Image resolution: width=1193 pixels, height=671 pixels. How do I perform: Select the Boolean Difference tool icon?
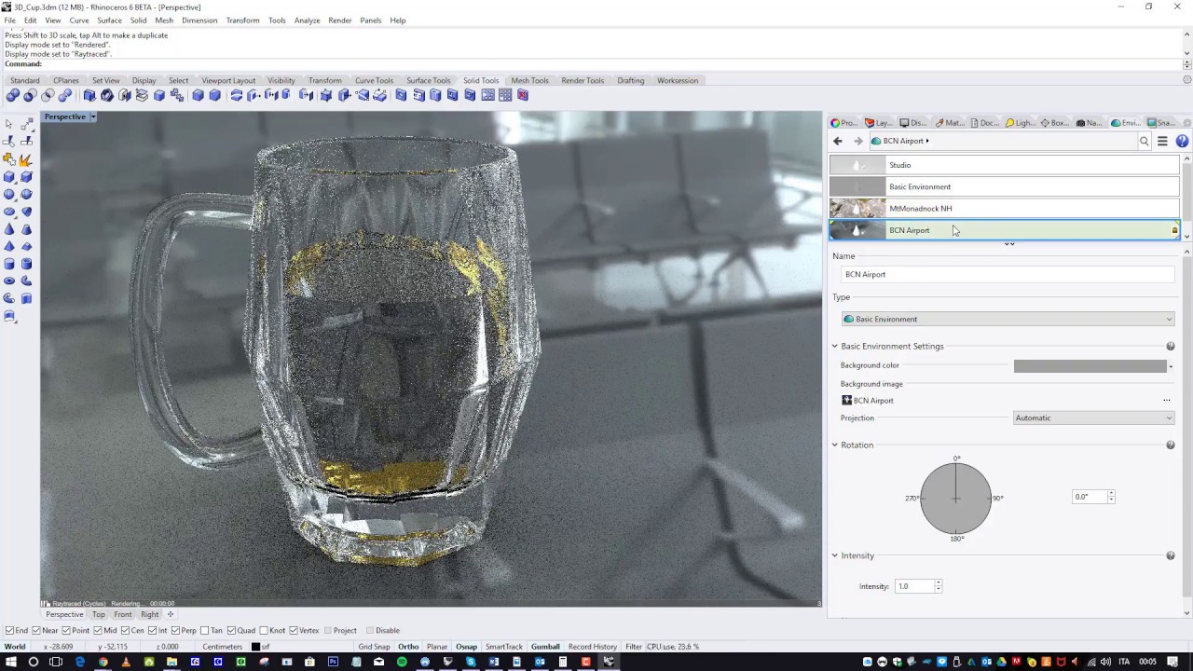tap(30, 95)
